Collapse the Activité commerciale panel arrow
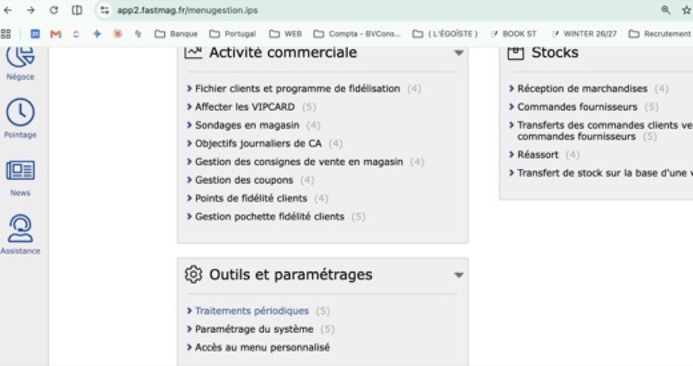The image size is (693, 366). click(x=459, y=53)
